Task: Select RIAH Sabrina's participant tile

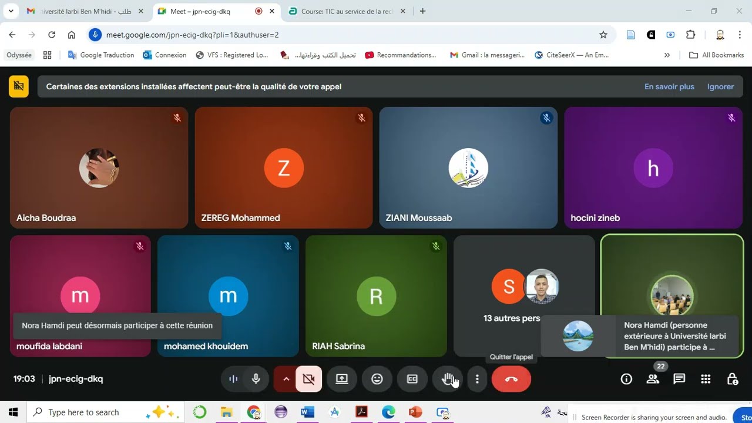Action: click(376, 296)
